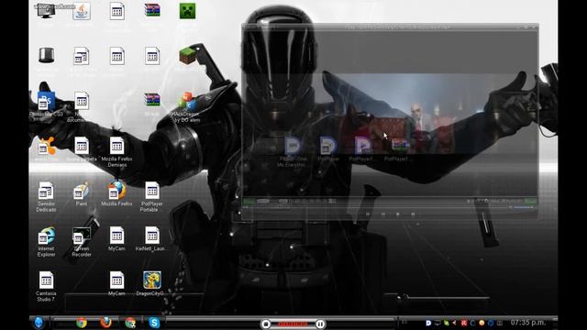Image resolution: width=587 pixels, height=330 pixels.
Task: Click the next track button in PotPlayer
Action: pos(413,214)
